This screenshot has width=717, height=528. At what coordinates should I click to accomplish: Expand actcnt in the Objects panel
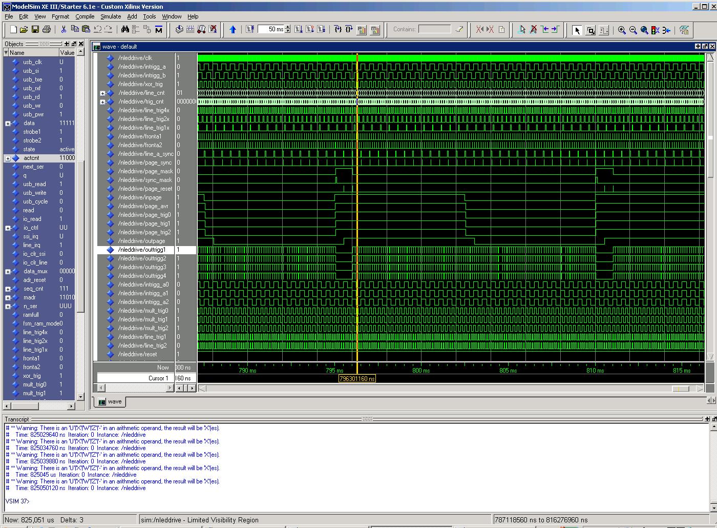point(8,158)
